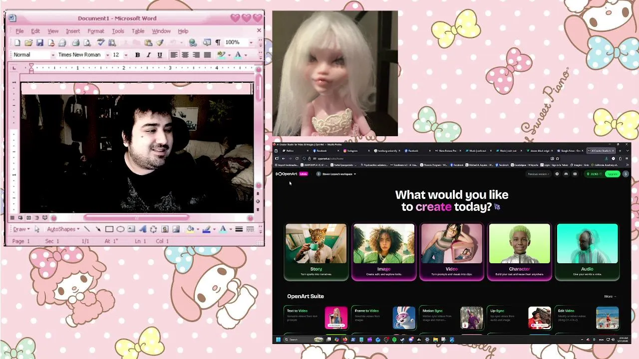The width and height of the screenshot is (639, 359).
Task: Click the Line Style icon in Drawing toolbar
Action: coord(239,229)
